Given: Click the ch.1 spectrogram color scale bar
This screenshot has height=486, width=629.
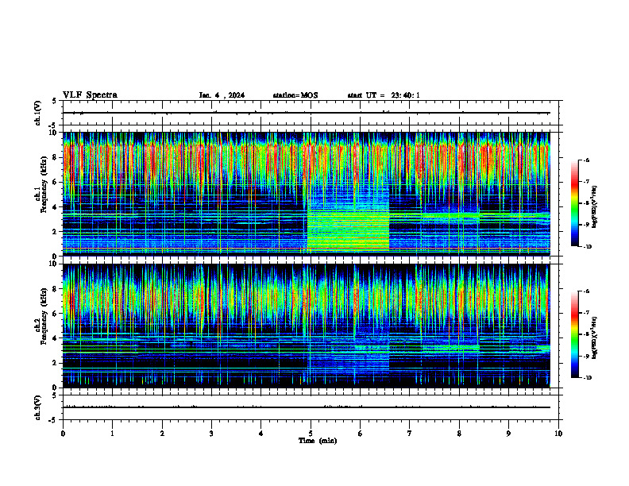Looking at the screenshot, I should 574,203.
